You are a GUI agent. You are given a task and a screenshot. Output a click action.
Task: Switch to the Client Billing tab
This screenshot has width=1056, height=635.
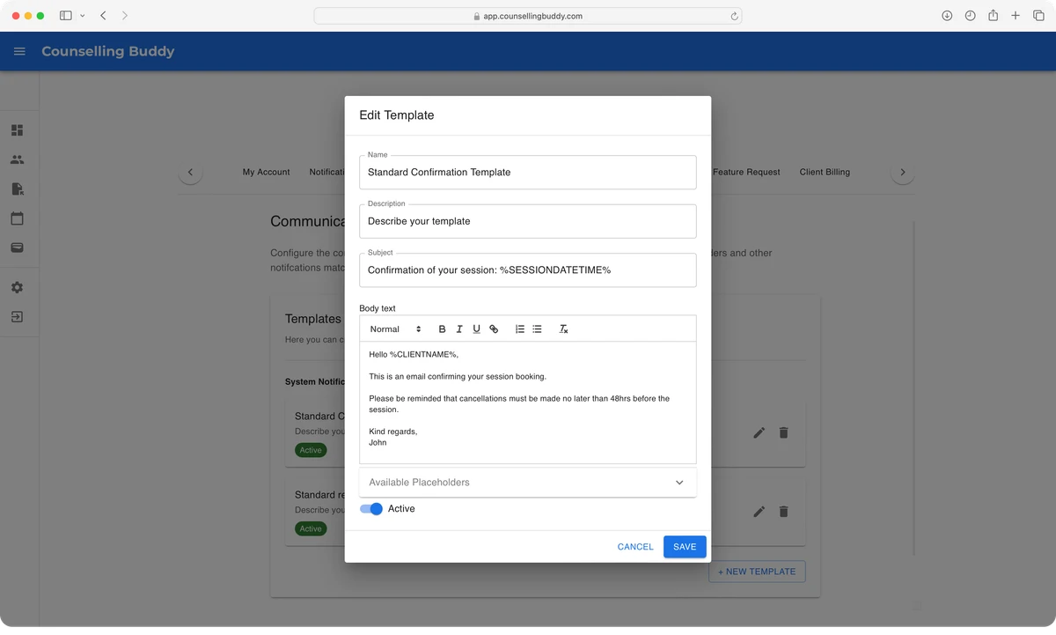tap(825, 173)
